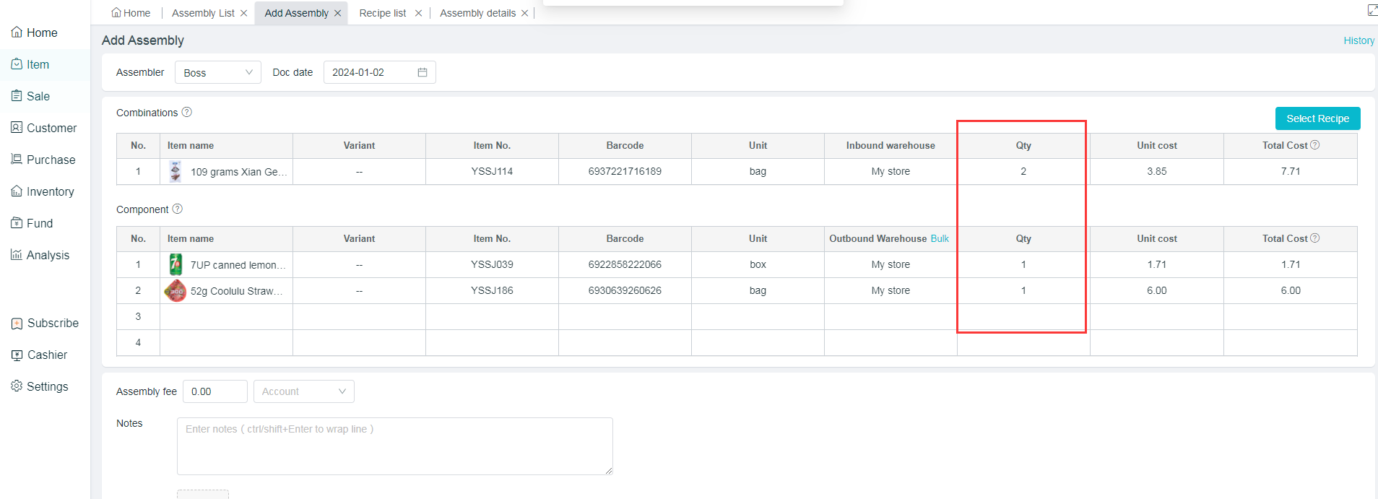Close the Assembly List tab
This screenshot has height=499, width=1378.
coord(244,13)
